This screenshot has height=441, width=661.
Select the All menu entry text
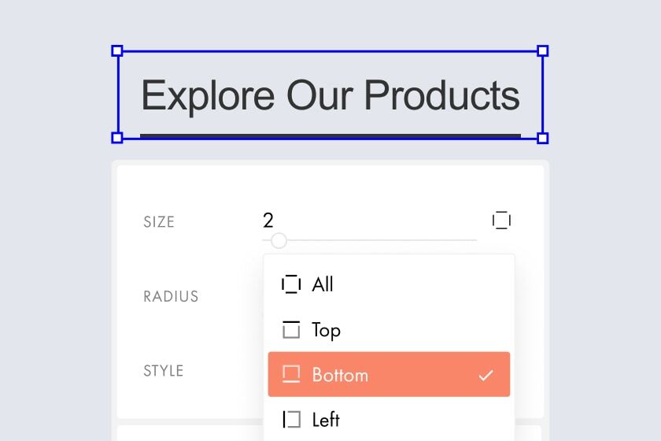(323, 284)
